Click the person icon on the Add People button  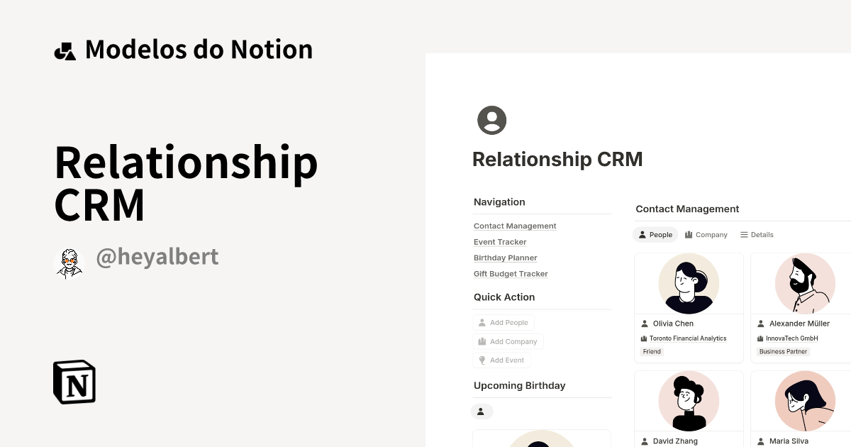click(x=483, y=322)
